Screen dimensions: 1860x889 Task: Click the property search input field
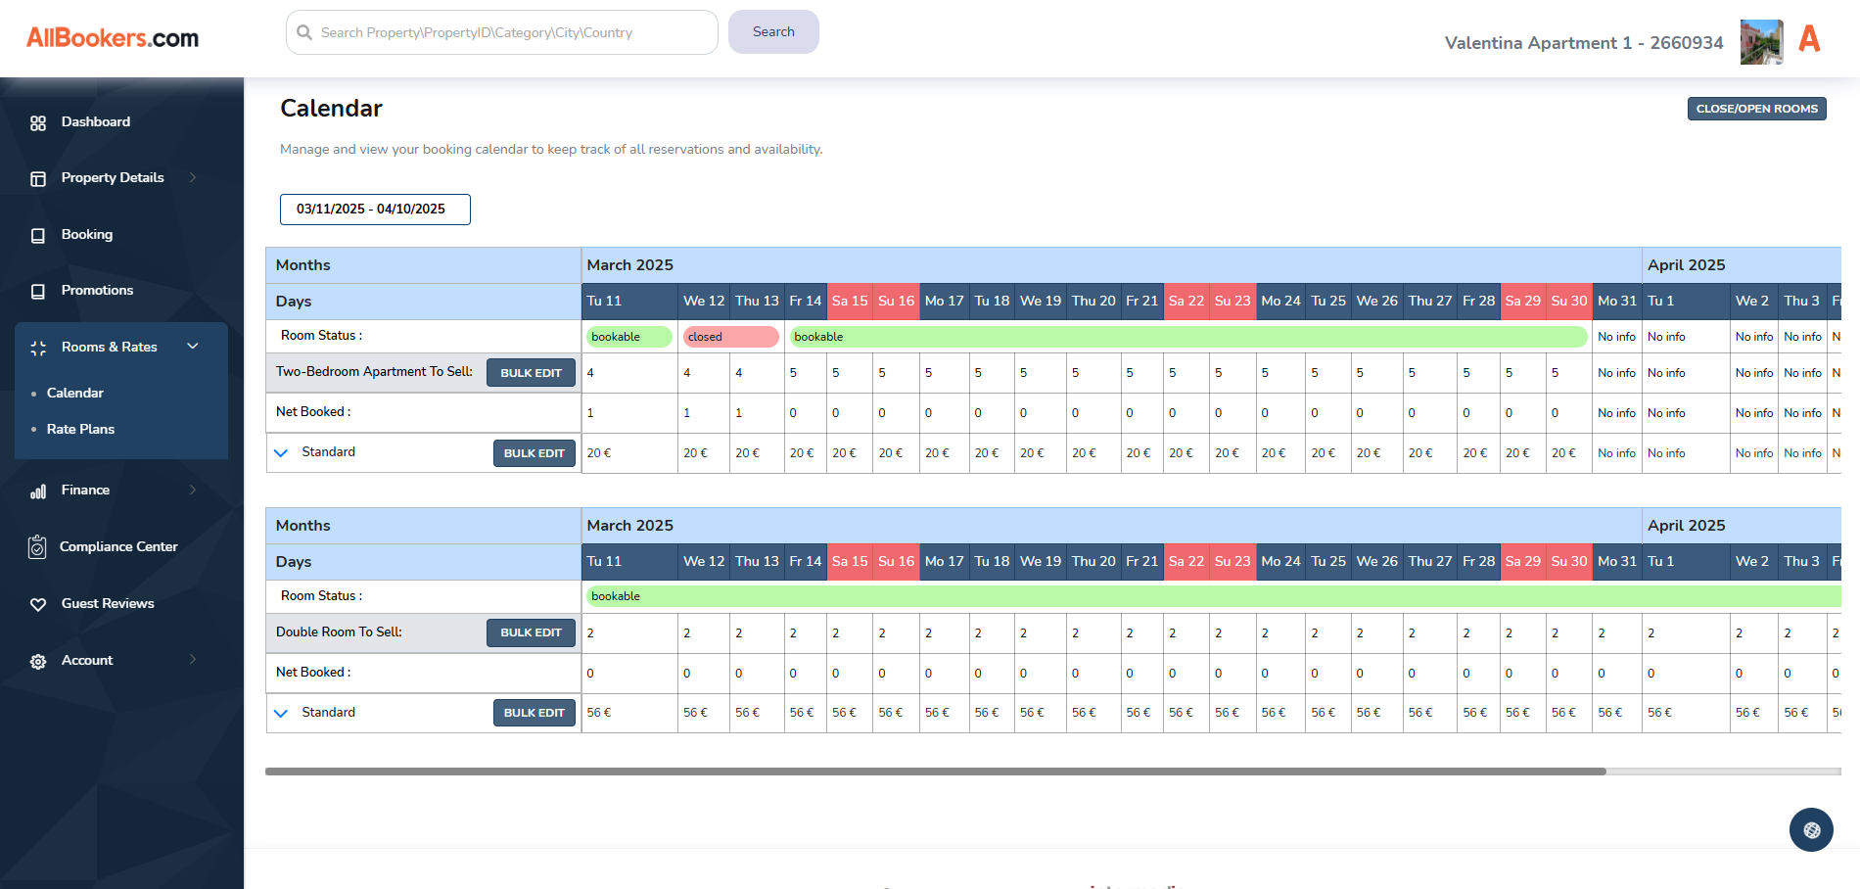pos(501,33)
